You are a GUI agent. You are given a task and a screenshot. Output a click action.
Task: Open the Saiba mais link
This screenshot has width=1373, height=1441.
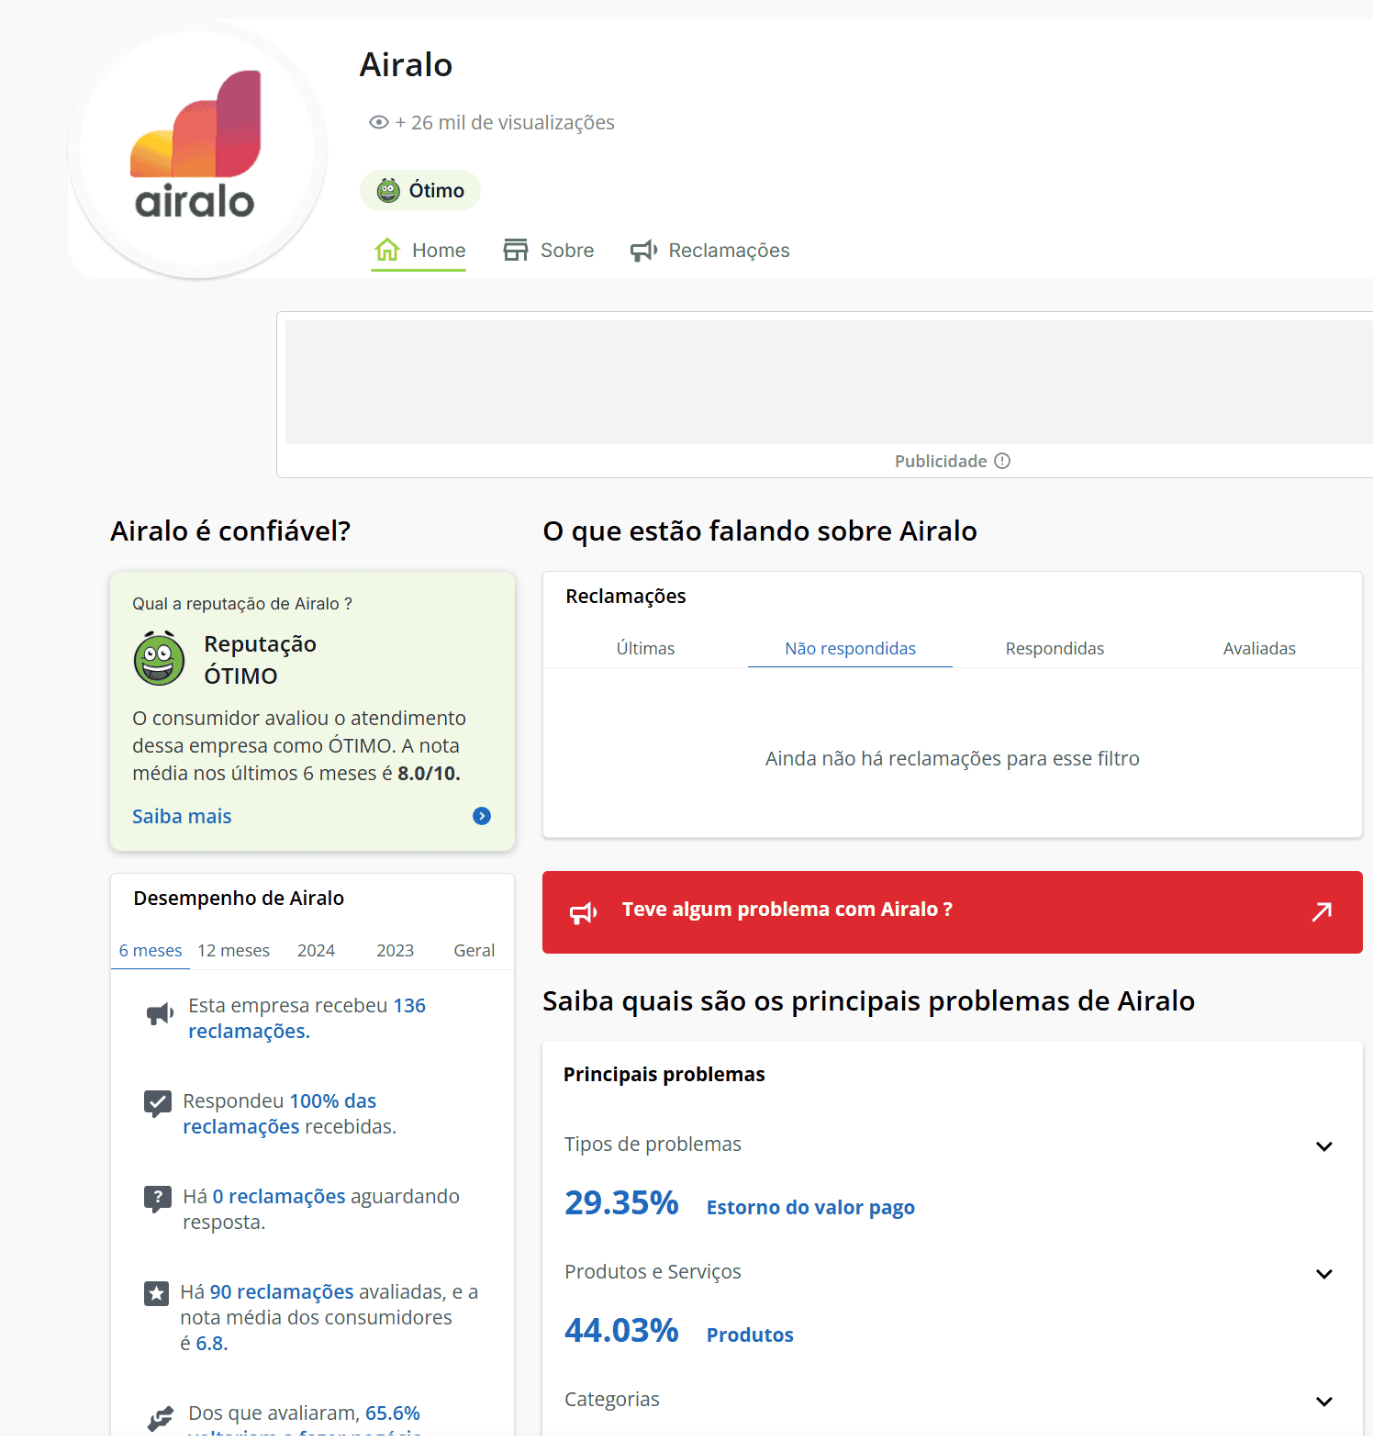coord(182,816)
